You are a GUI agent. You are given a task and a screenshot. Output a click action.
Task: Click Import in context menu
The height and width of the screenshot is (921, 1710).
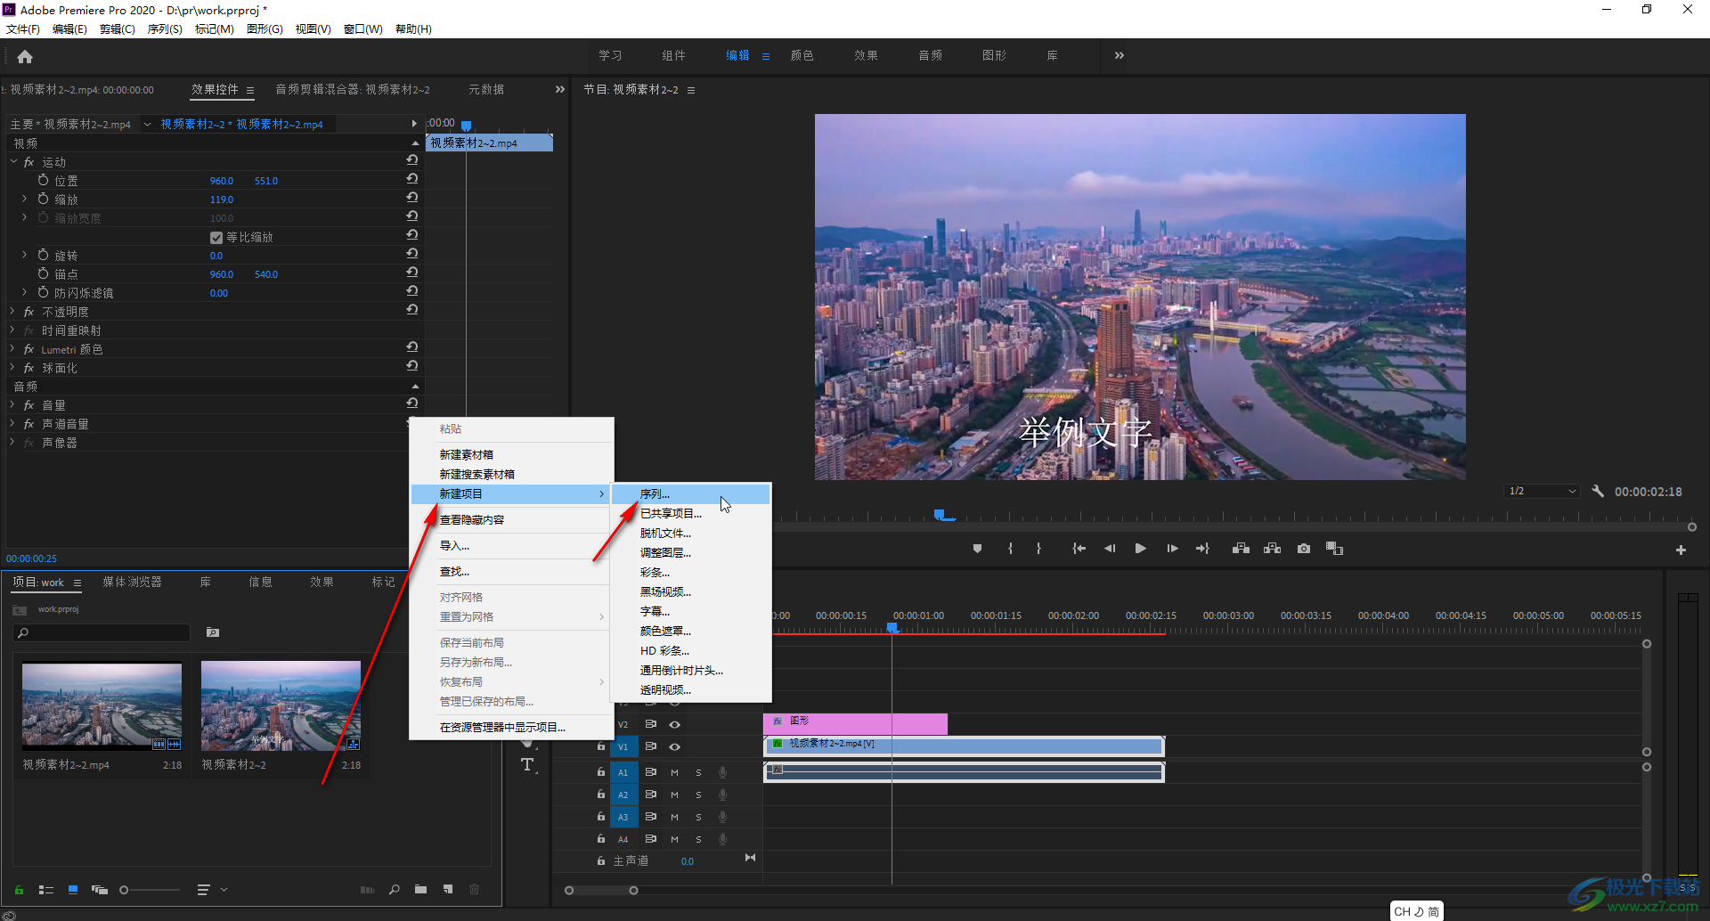[x=511, y=545]
